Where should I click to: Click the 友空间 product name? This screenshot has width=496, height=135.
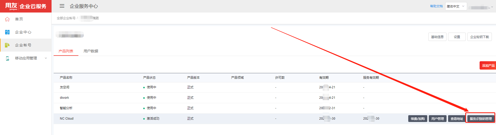point(65,87)
